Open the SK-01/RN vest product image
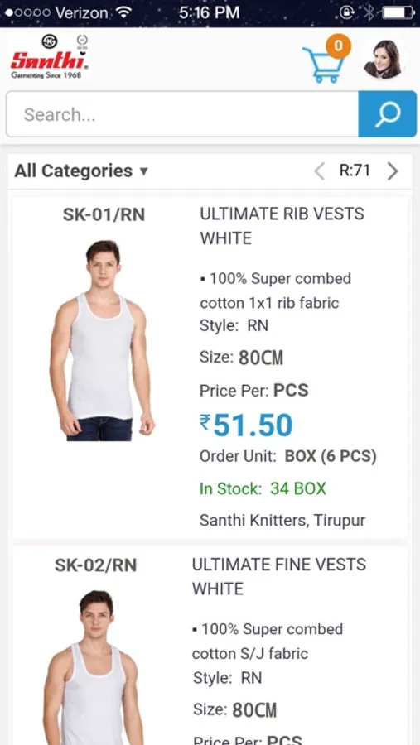 [102, 341]
